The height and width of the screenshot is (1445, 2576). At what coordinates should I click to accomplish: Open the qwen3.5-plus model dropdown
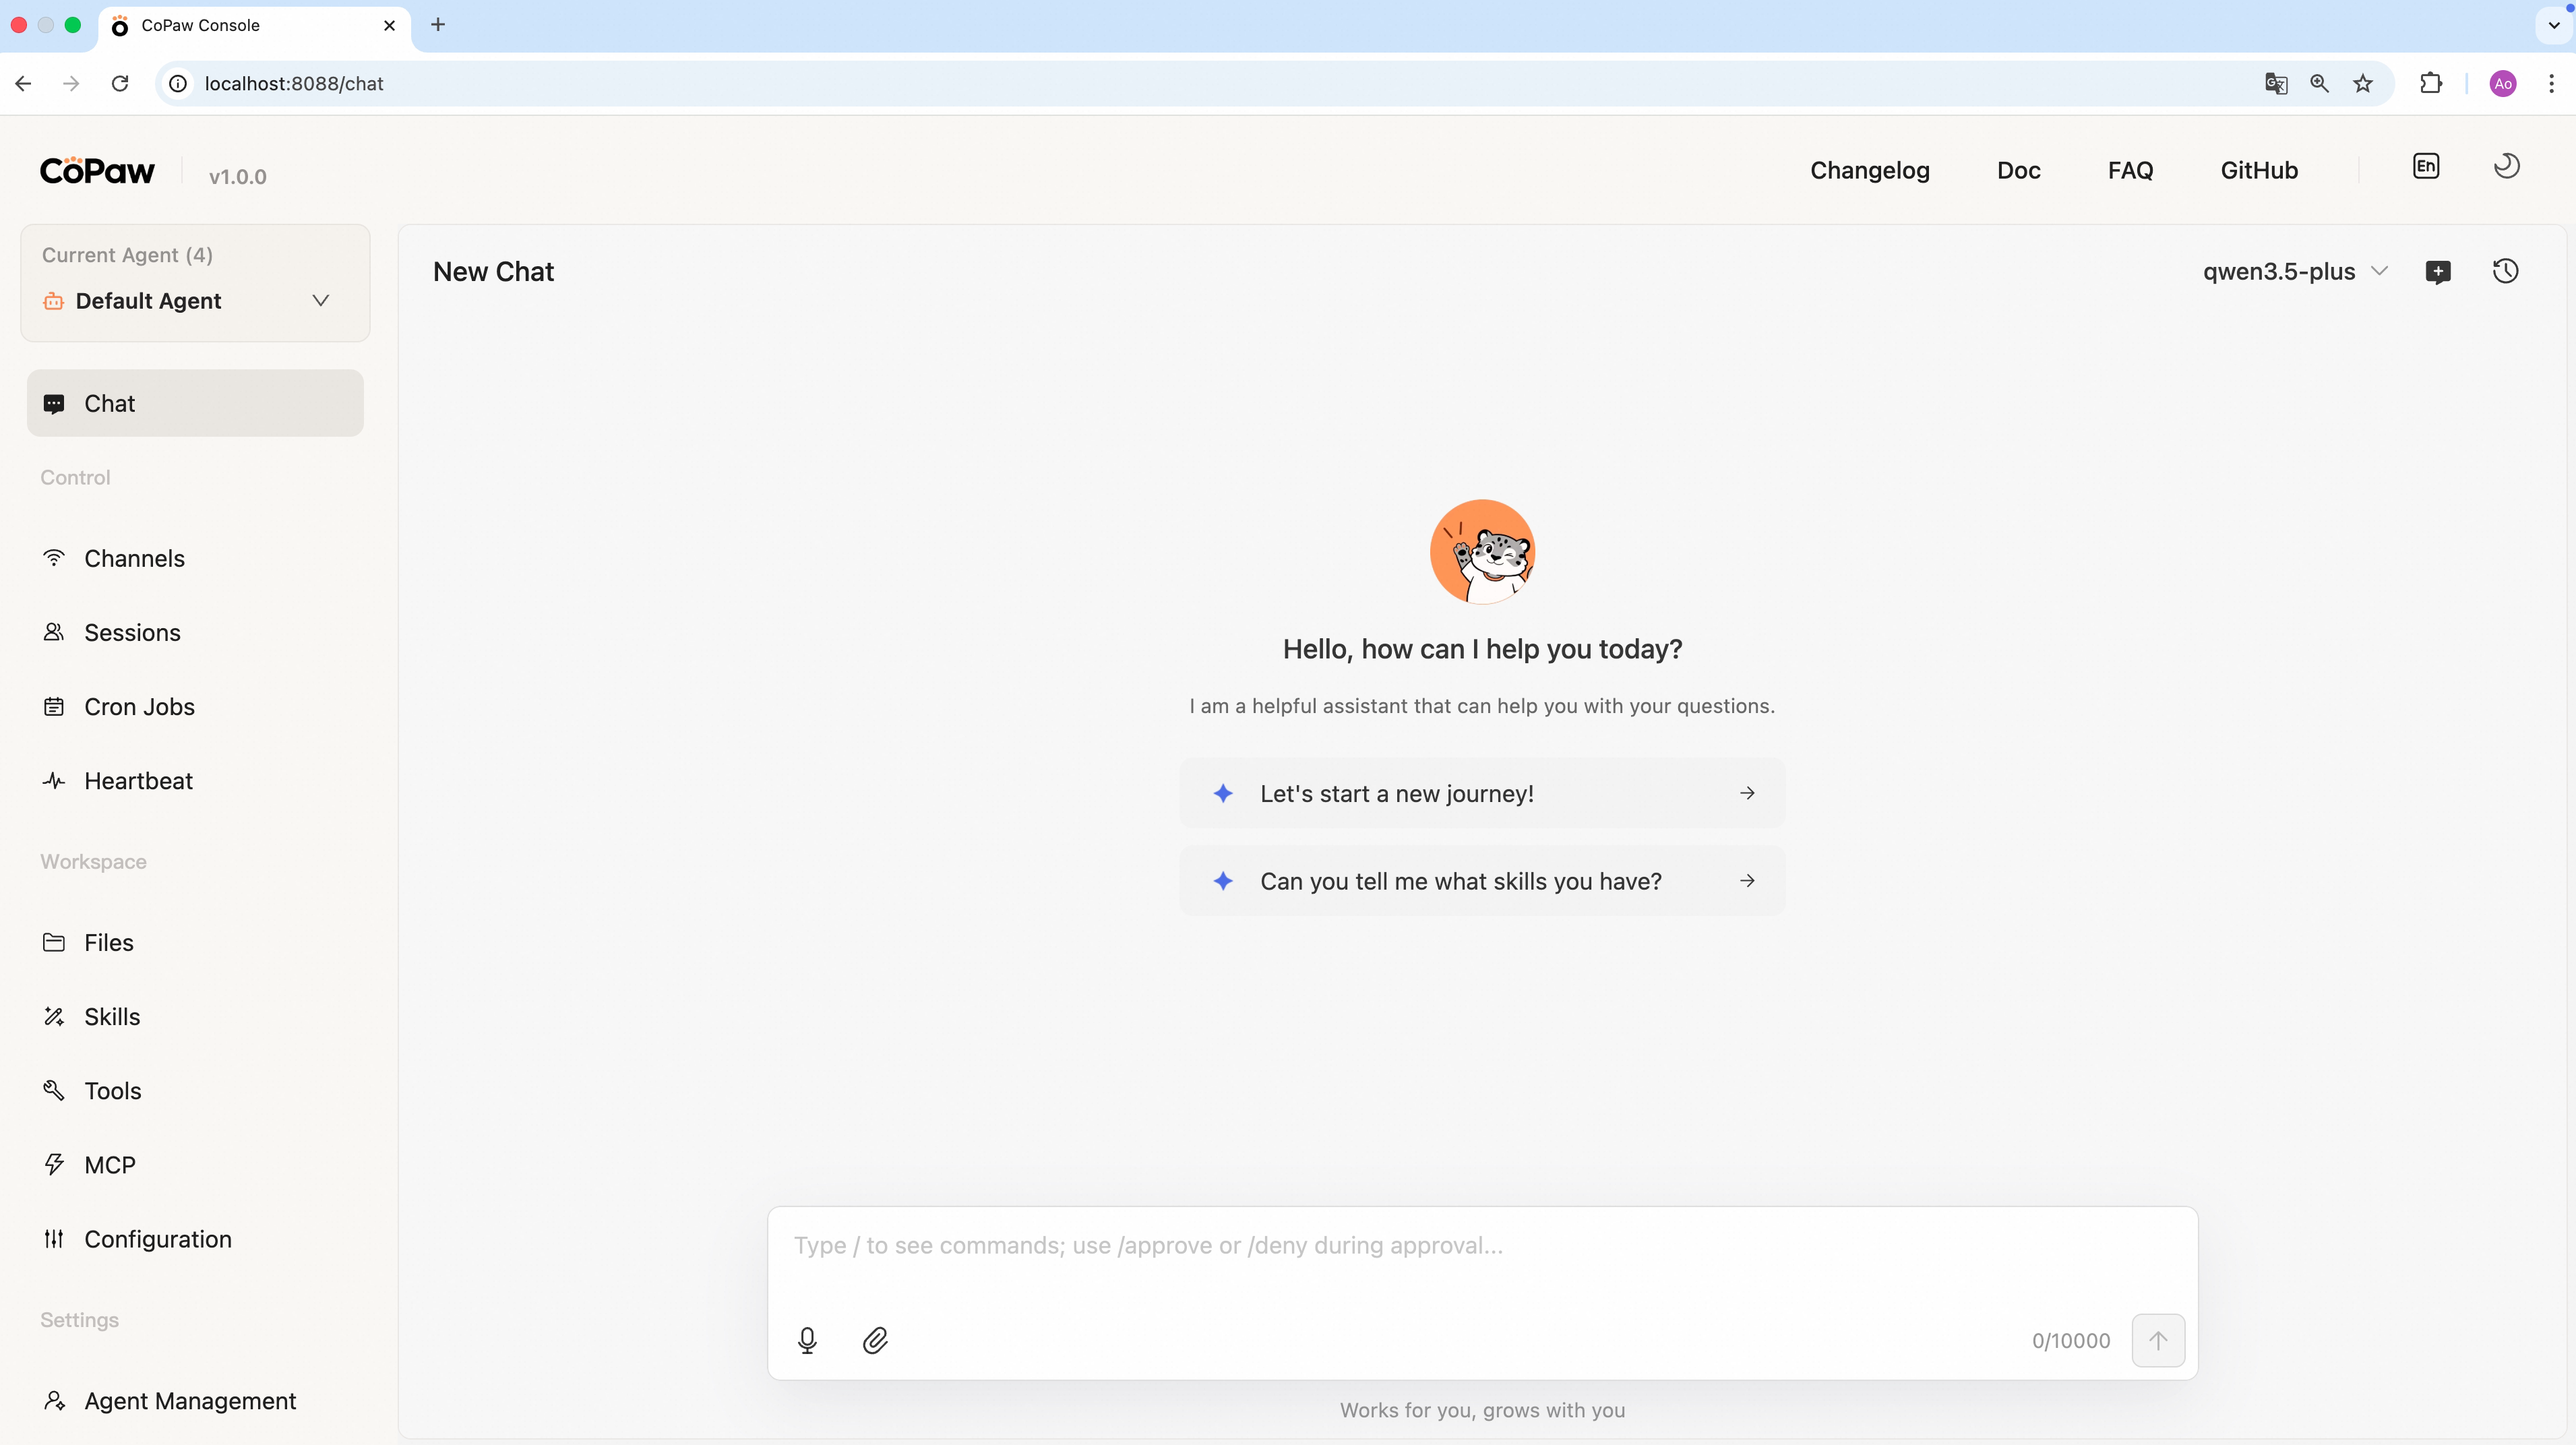pyautogui.click(x=2294, y=272)
